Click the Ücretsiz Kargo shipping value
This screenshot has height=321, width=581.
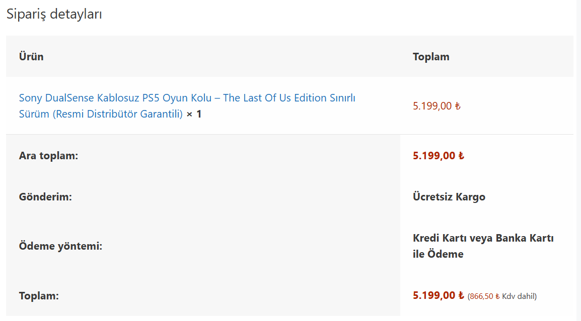point(449,197)
